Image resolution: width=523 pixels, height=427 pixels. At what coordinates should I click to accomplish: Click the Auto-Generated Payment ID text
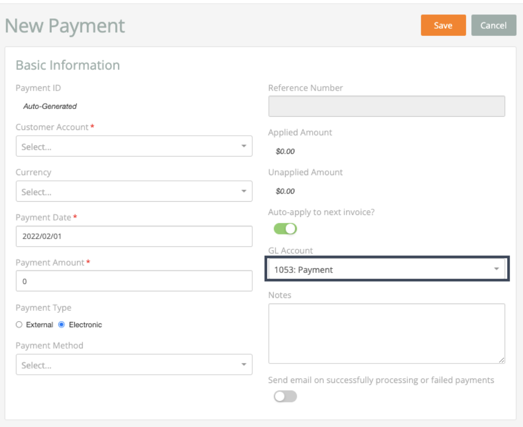(50, 106)
